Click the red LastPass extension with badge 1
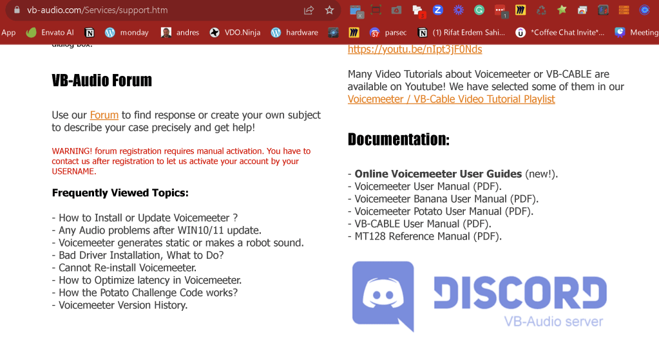This screenshot has height=345, width=659. click(x=500, y=11)
